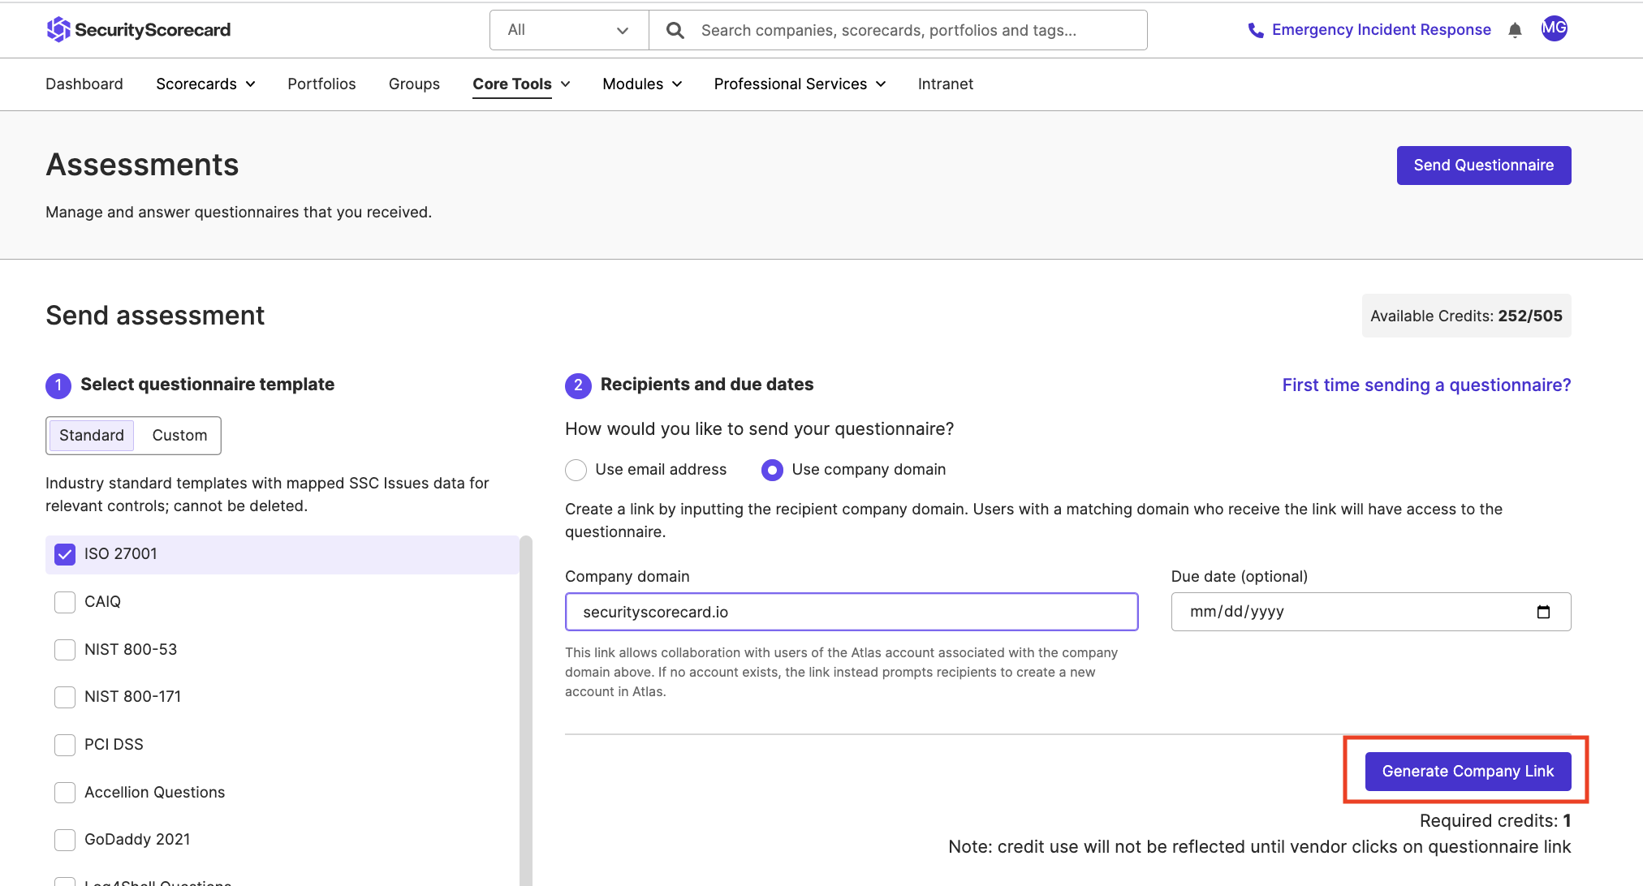Open the All search filter dropdown

click(x=568, y=29)
